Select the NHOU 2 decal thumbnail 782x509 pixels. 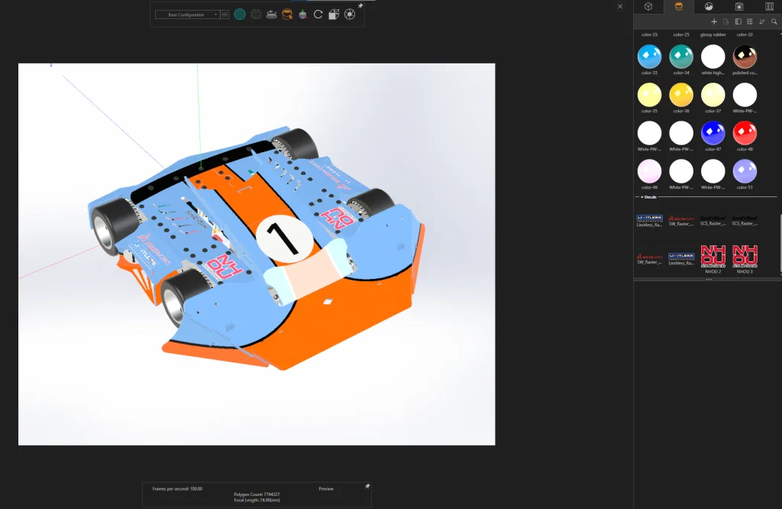pyautogui.click(x=713, y=255)
